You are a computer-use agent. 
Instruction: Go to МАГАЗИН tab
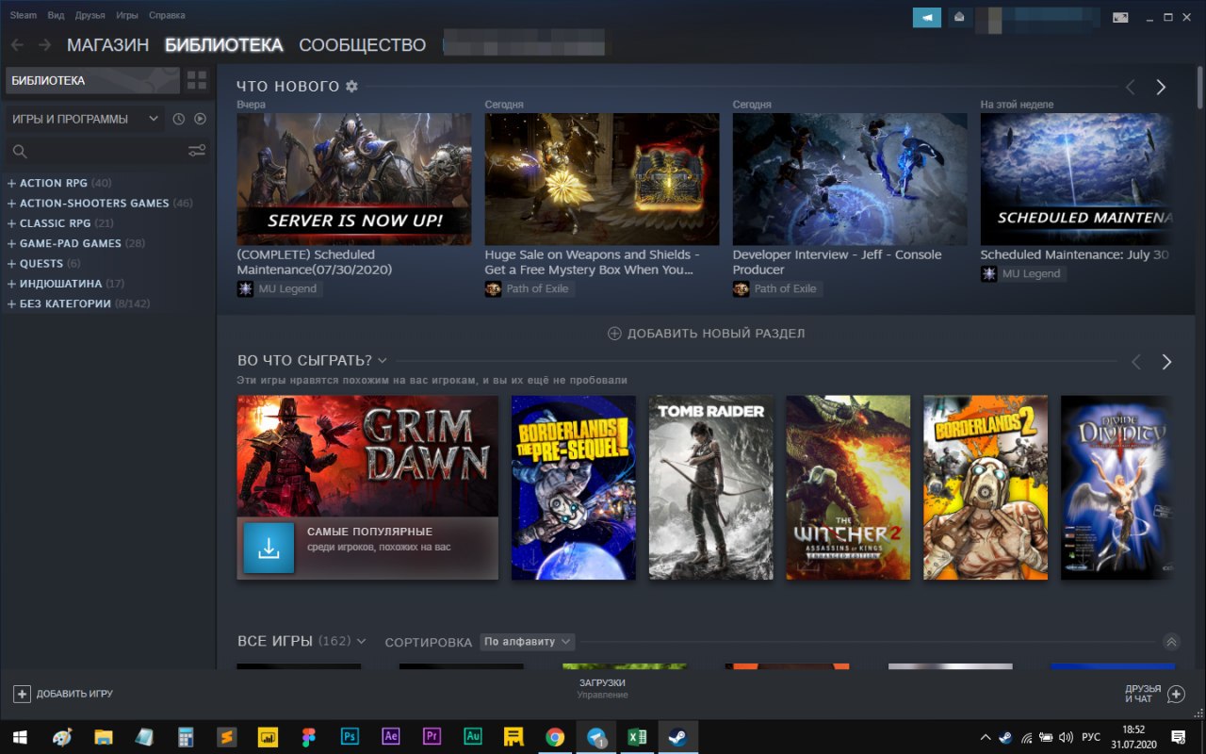tap(107, 44)
